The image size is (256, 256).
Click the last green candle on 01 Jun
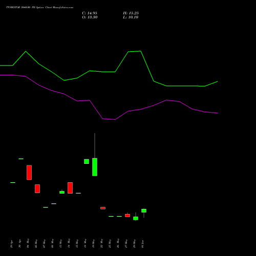144,210
